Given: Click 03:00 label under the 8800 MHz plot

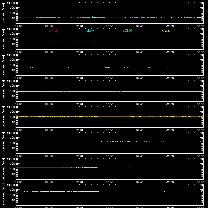Looking at the screenshot, I should 200,182.
